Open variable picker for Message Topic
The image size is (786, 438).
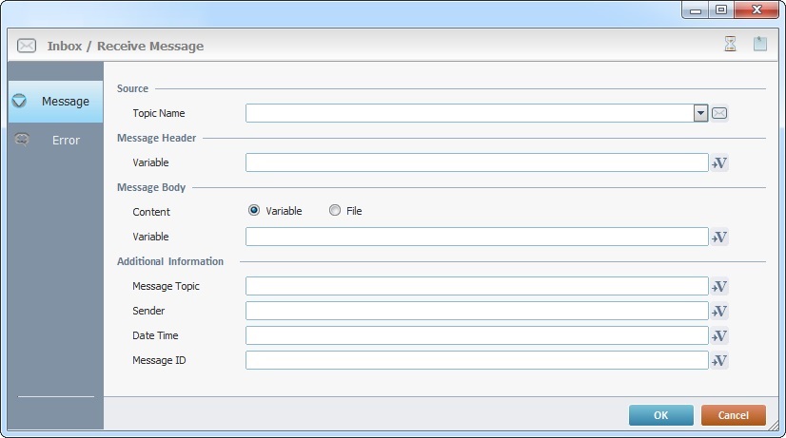(719, 287)
